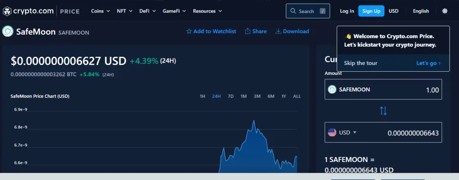Click the Share button
The height and width of the screenshot is (180, 459).
(x=255, y=31)
